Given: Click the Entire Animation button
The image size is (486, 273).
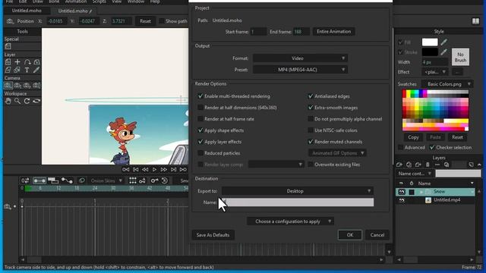Looking at the screenshot, I should tap(334, 32).
